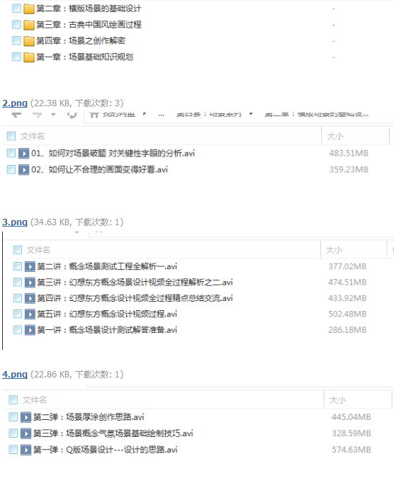Click the 574.63MB size value
Viewport: 394px width, 483px height.
351,450
